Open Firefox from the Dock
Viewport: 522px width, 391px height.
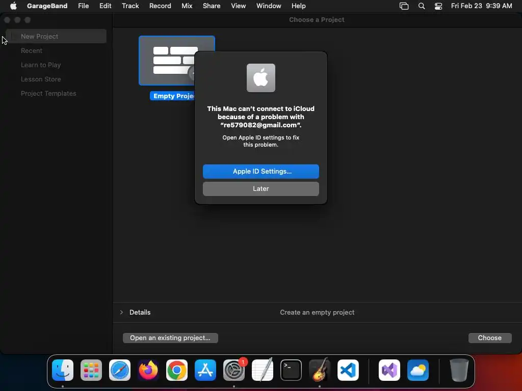[148, 370]
